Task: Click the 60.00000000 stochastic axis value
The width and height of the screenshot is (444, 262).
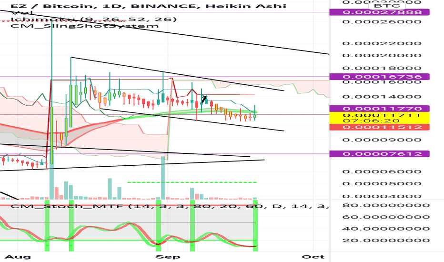Action: 386,217
